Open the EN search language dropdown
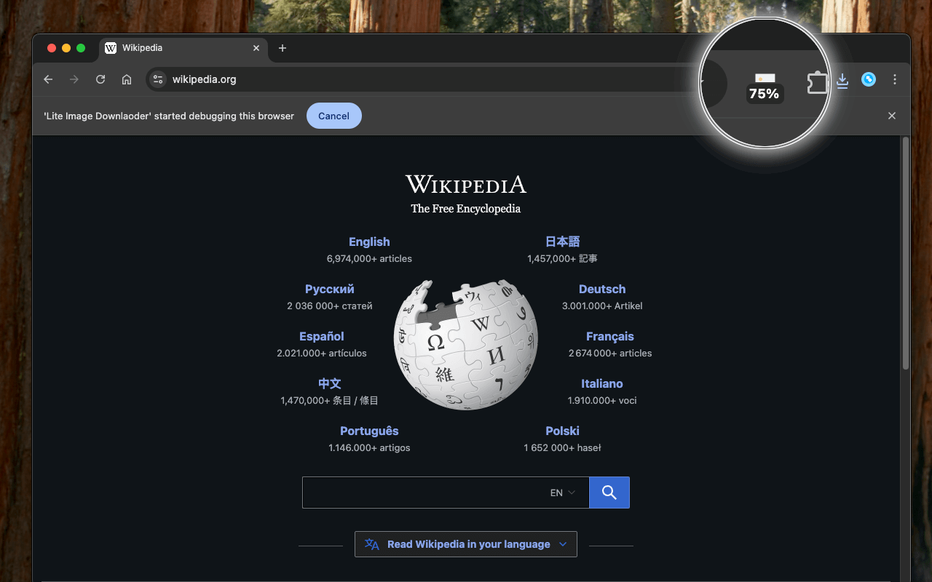This screenshot has width=932, height=582. pos(561,493)
